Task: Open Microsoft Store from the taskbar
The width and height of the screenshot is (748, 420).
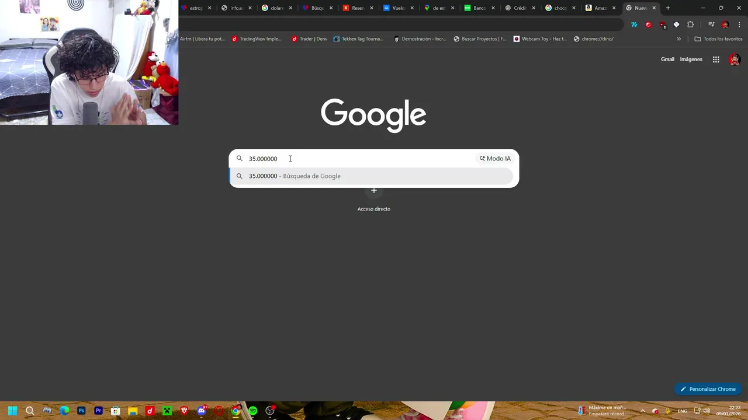Action: click(116, 411)
